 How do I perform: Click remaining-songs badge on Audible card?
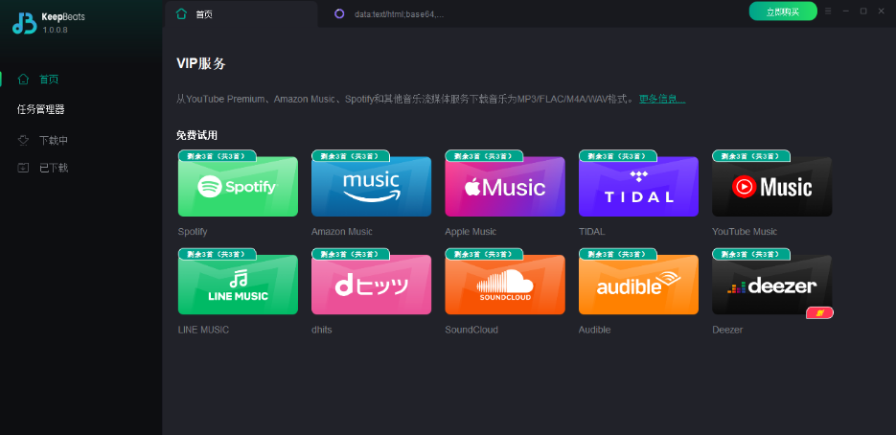(x=618, y=254)
